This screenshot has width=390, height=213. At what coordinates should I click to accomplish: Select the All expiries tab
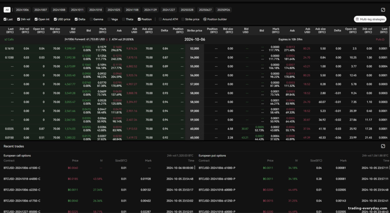click(7, 10)
